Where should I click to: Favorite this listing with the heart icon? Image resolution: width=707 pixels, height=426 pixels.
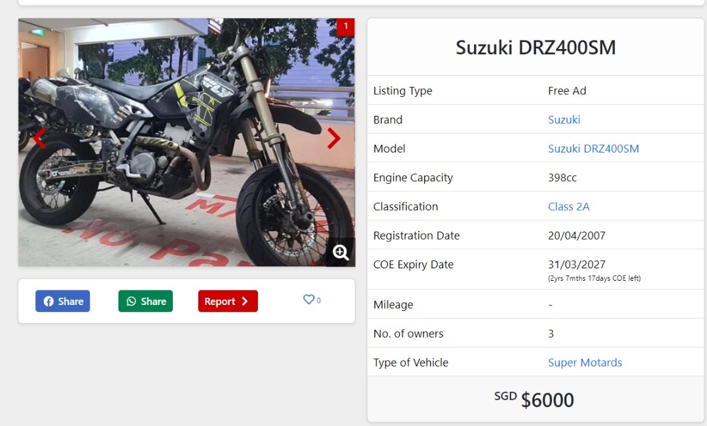tap(308, 299)
